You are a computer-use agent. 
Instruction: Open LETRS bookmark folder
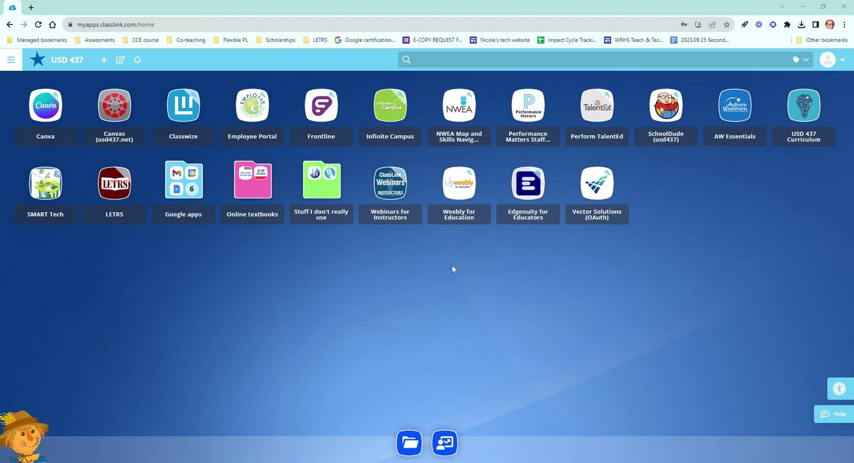tap(315, 40)
